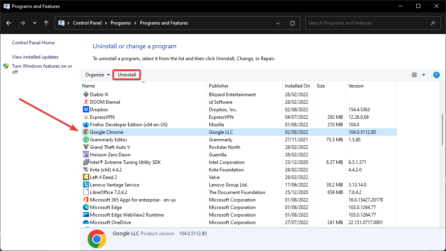Screen dimensions: 446x251
Task: Select Programs and Features breadcrumb segment
Action: pyautogui.click(x=164, y=23)
